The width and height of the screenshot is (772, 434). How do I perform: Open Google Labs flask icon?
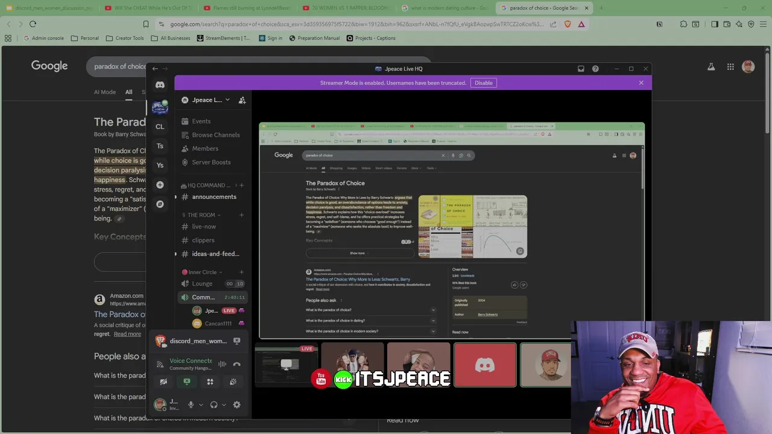tap(711, 67)
